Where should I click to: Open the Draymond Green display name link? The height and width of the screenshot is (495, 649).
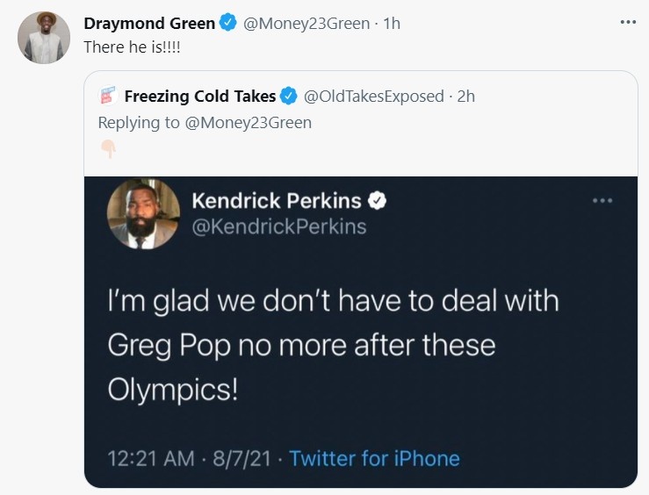(149, 24)
